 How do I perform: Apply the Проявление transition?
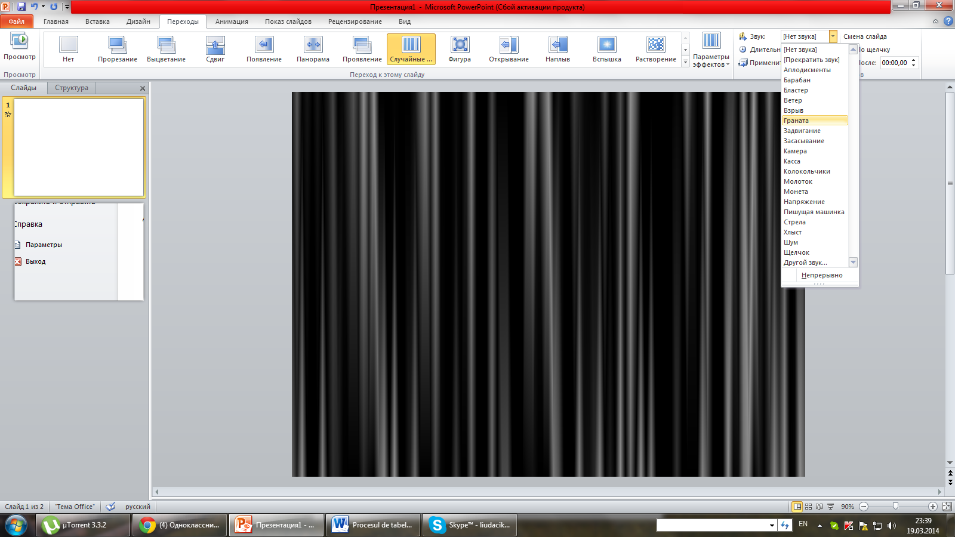pos(362,48)
